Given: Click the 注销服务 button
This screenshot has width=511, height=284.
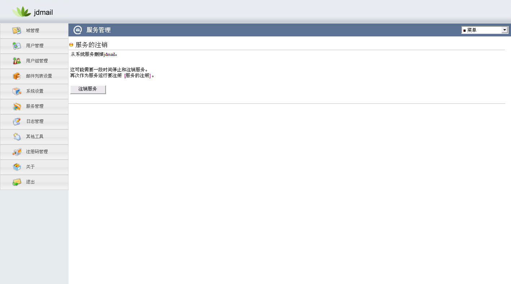Looking at the screenshot, I should (88, 89).
